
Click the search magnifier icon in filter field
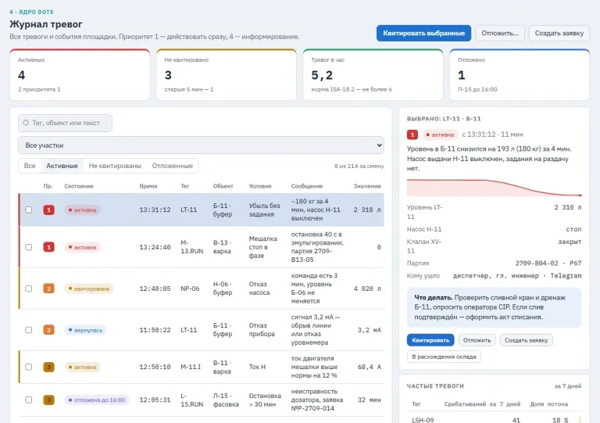(26, 123)
